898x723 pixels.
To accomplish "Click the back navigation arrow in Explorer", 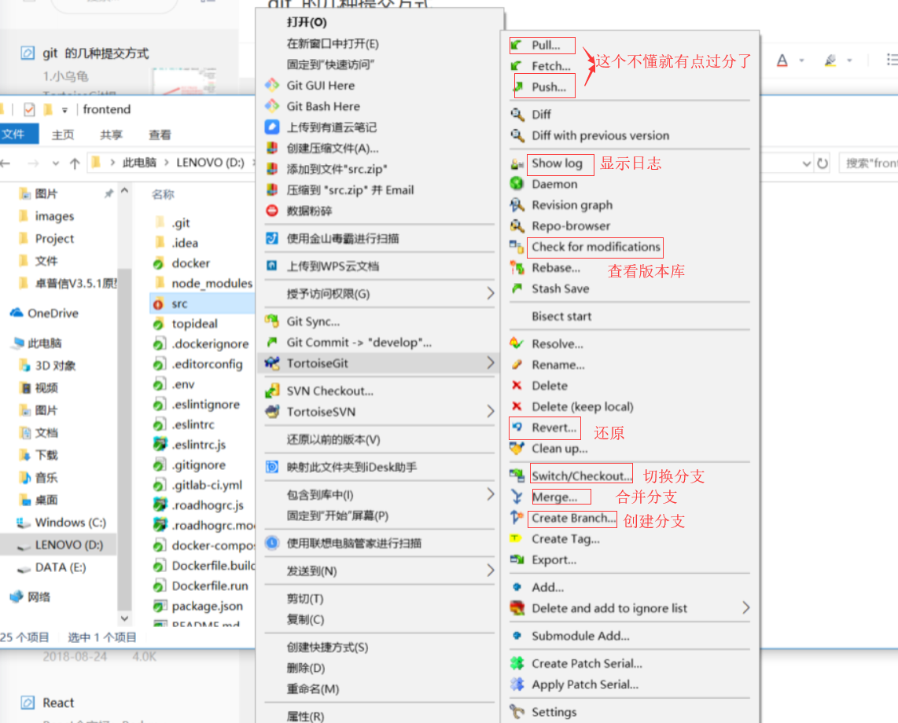I will tap(6, 163).
